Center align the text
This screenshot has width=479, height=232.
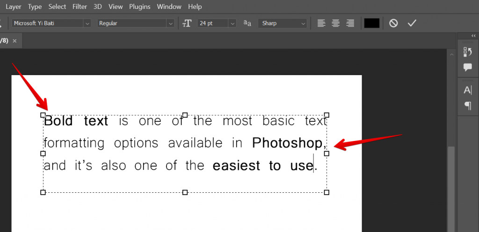point(335,23)
